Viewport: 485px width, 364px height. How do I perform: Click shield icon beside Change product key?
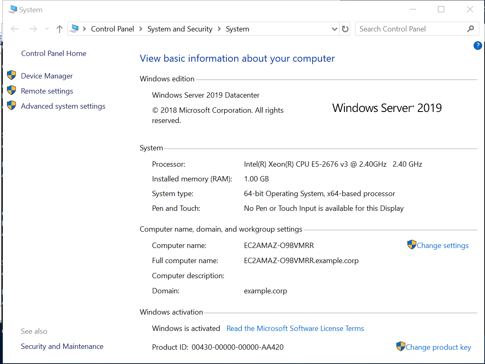click(400, 346)
